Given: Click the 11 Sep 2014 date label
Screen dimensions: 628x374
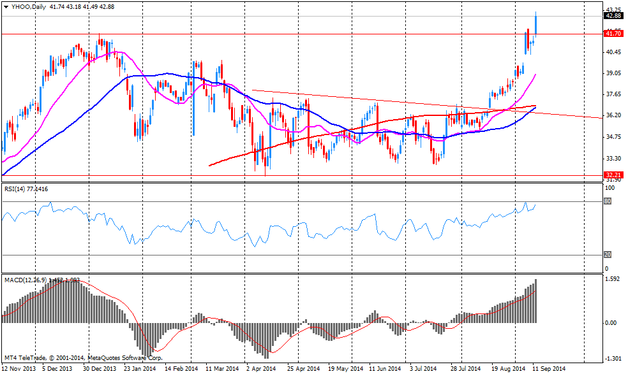Looking at the screenshot, I should point(549,368).
